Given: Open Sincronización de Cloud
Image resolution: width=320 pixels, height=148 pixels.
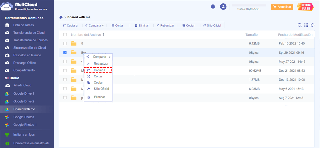Looking at the screenshot, I should point(29,48).
